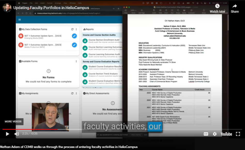
Task: Click the Text tool in Pages
Action: [172, 11]
